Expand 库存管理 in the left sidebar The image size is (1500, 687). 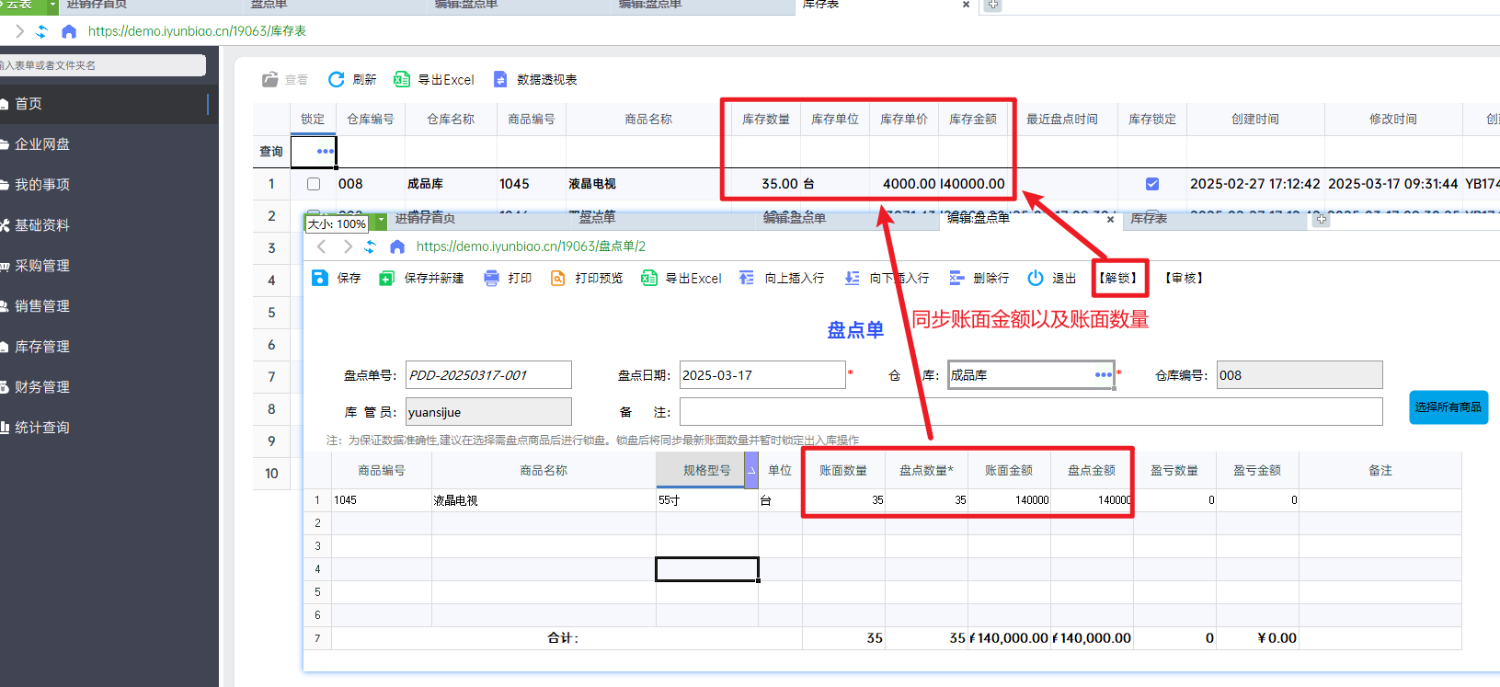tap(109, 347)
